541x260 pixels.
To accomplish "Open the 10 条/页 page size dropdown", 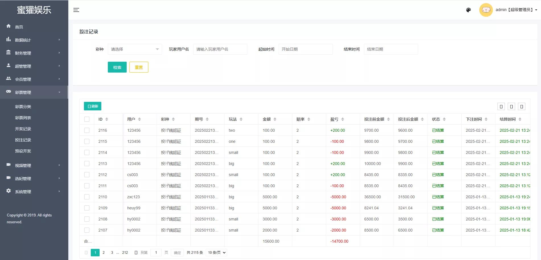I will click(x=217, y=253).
